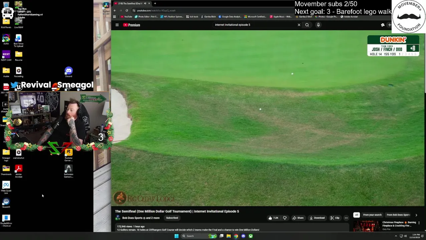426x240 pixels.
Task: Open the Adobe Acrobat desktop shortcut
Action: pos(18,171)
